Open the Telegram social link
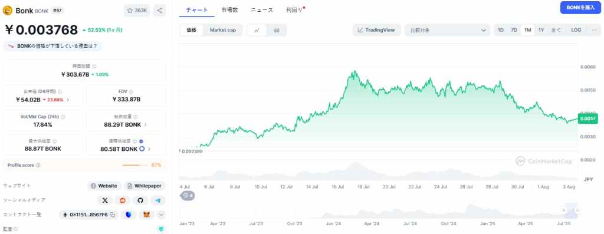 point(158,200)
